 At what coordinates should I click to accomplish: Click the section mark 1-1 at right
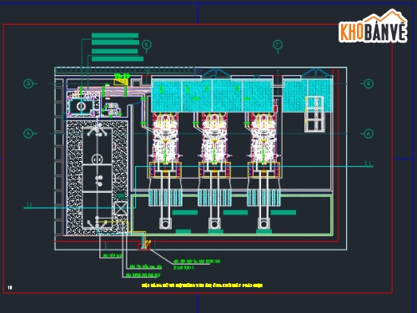(x=369, y=164)
